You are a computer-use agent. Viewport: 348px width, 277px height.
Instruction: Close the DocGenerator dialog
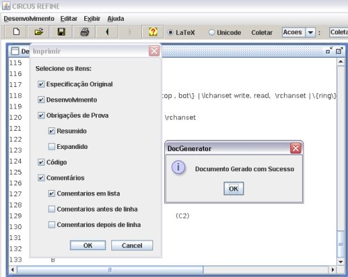point(296,148)
